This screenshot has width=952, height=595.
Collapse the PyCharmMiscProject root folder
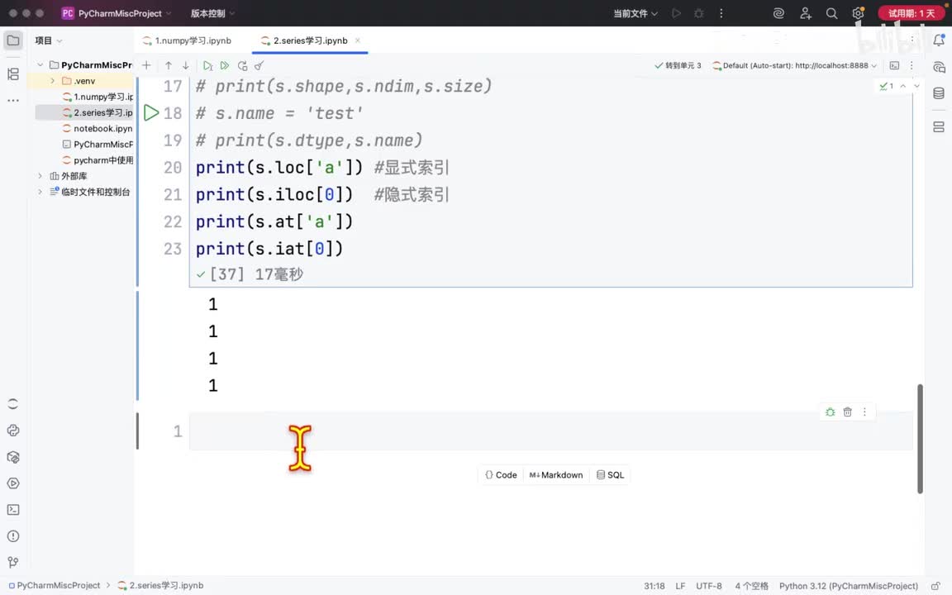click(x=40, y=65)
